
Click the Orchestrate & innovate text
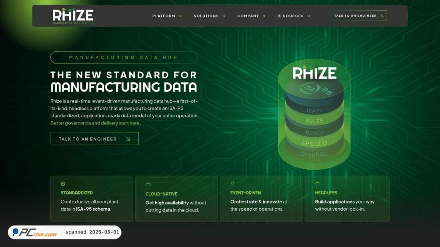pos(256,202)
